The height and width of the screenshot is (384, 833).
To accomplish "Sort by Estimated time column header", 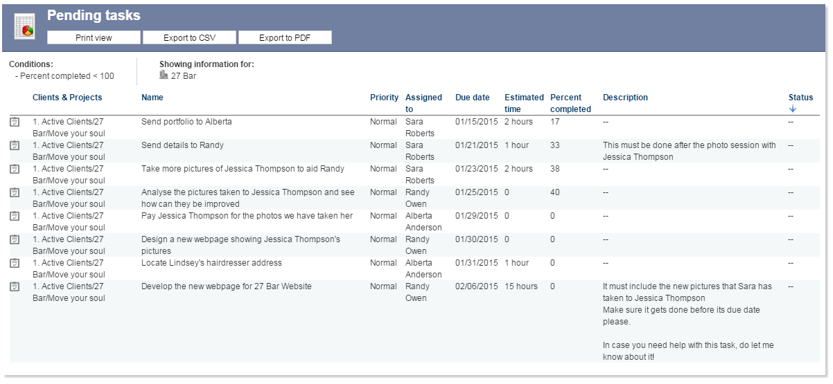I will coord(524,103).
